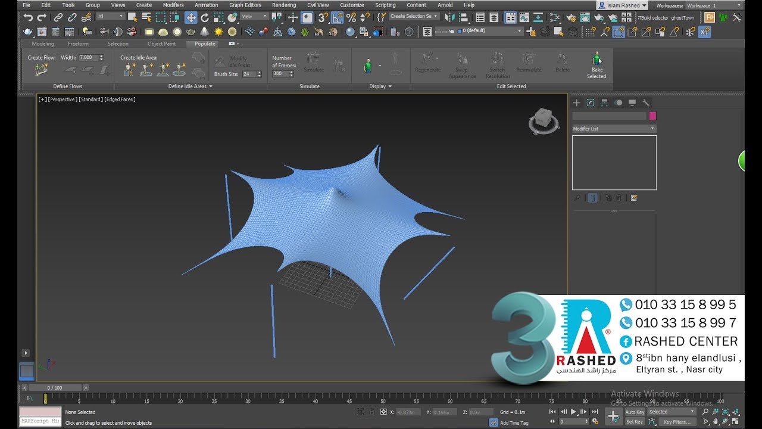Click the Set Key button
This screenshot has width=762, height=429.
point(635,422)
